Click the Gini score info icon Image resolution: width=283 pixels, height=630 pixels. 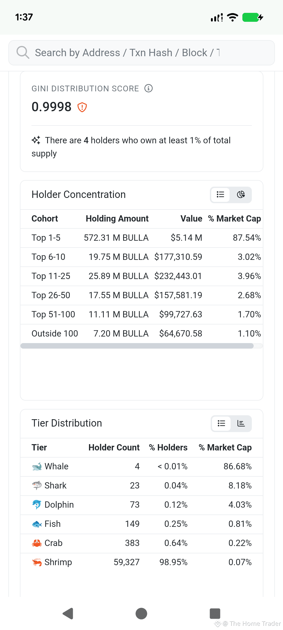pos(149,88)
